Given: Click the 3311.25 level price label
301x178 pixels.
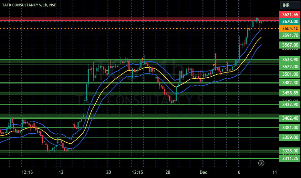Looking at the screenshot, I should point(290,158).
